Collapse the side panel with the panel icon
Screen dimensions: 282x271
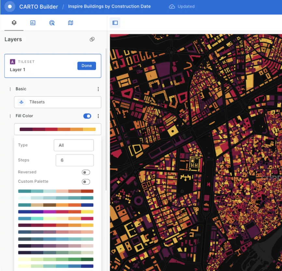(x=115, y=22)
